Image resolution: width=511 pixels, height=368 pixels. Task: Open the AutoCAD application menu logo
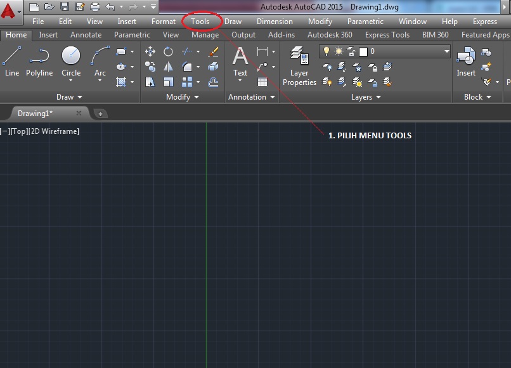(8, 10)
